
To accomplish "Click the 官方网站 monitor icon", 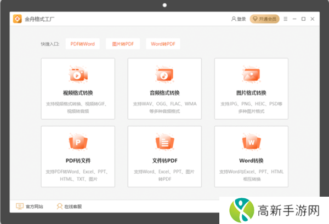I will tap(19, 207).
